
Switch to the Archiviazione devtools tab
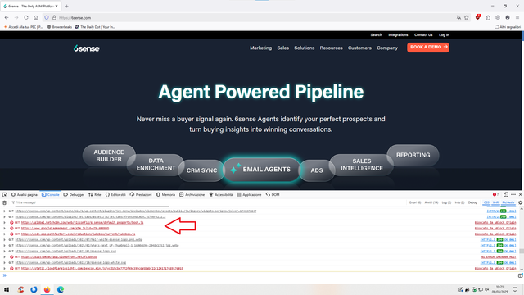[x=192, y=194]
